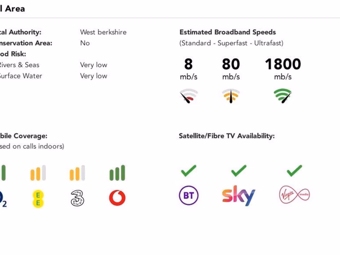340x255 pixels.
Task: Click the BT logo
Action: coord(189,195)
